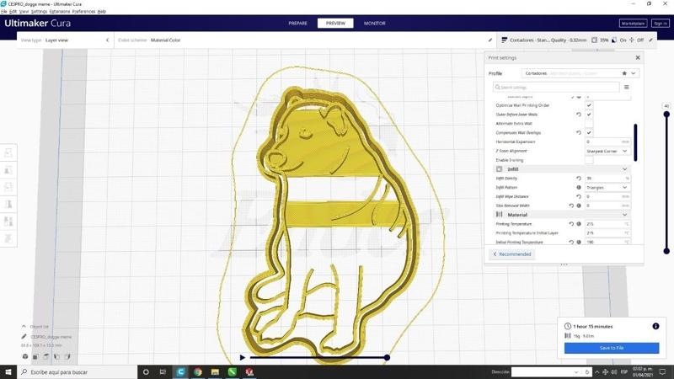
Task: Click the Infill Density value field
Action: click(x=607, y=179)
